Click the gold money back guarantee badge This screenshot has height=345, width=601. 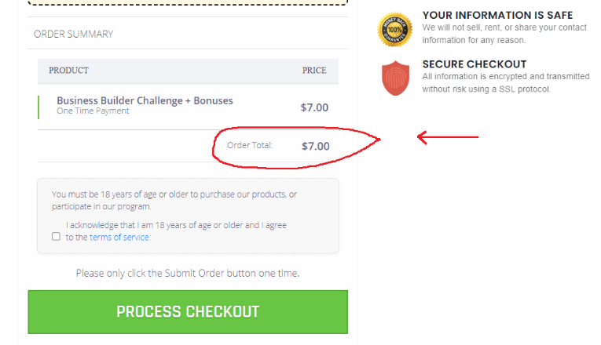pyautogui.click(x=395, y=30)
